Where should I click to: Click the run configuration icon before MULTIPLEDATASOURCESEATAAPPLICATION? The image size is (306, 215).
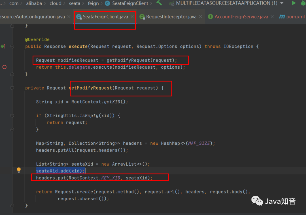coord(172,3)
